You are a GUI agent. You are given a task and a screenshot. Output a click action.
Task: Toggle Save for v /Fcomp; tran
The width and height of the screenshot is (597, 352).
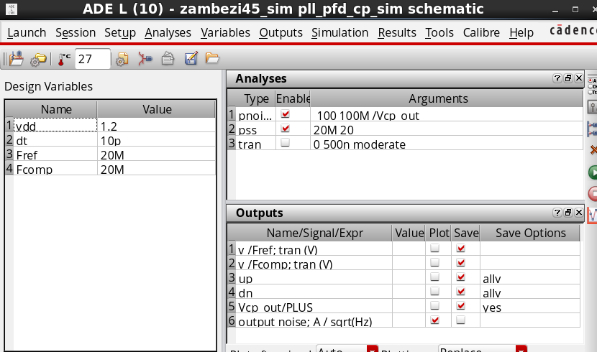(x=460, y=263)
